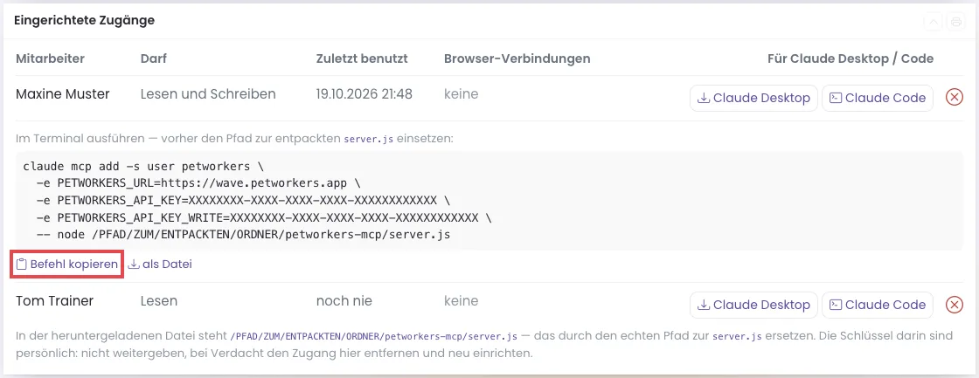This screenshot has width=979, height=378.
Task: Download the command using als Datei
Action: [160, 265]
